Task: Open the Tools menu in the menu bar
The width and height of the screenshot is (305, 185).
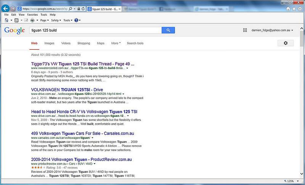Action: (44, 14)
